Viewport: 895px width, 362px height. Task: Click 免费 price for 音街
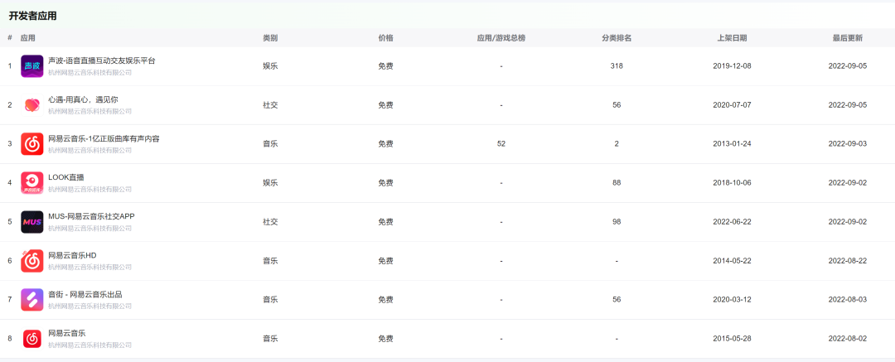385,300
